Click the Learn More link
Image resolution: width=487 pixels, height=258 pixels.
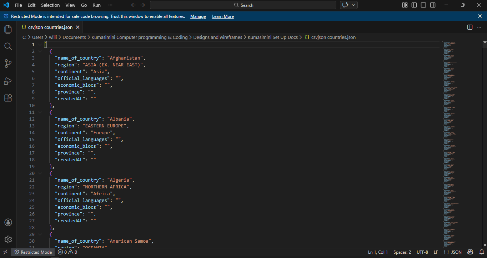(223, 16)
